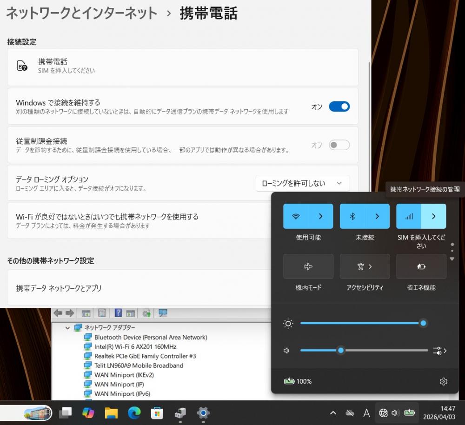This screenshot has width=465, height=425.
Task: Turn on airplane mode tile
Action: pyautogui.click(x=308, y=266)
